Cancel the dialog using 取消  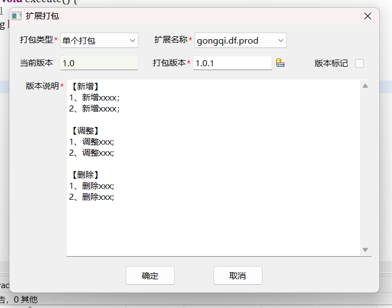tap(238, 275)
